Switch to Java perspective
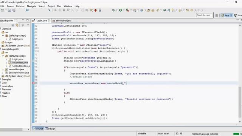Viewport: 242px width, 136px height. (238, 15)
